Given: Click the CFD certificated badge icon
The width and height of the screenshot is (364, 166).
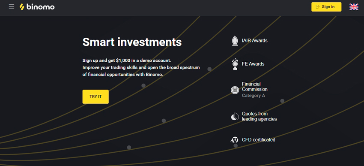Looking at the screenshot, I should tap(234, 140).
